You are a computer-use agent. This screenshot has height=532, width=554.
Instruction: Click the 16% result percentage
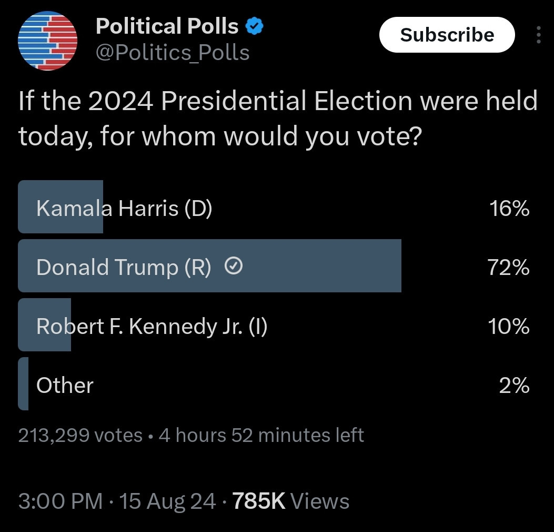tap(509, 208)
